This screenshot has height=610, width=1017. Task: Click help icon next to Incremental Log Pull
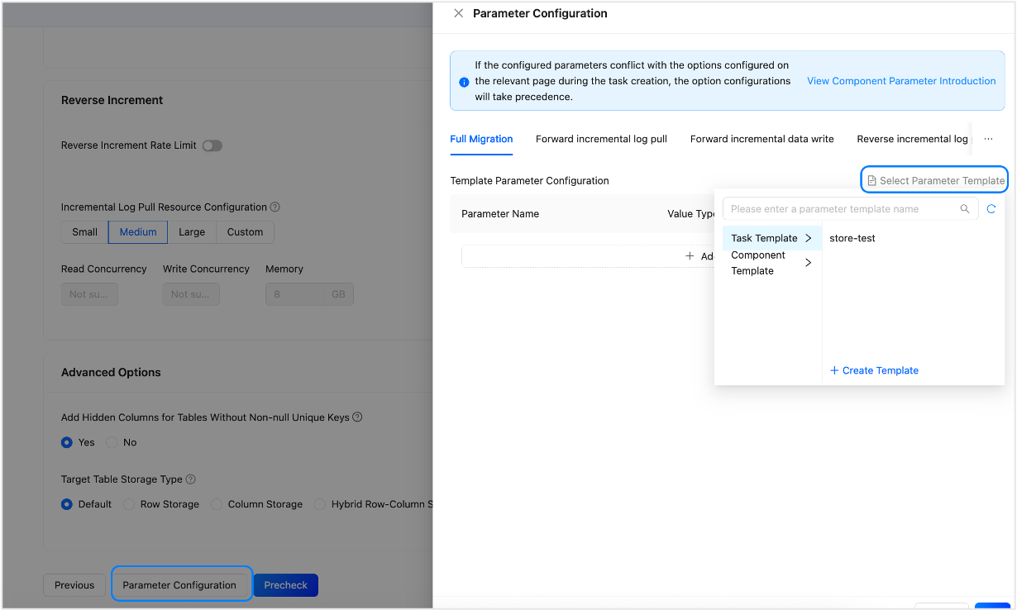point(275,207)
